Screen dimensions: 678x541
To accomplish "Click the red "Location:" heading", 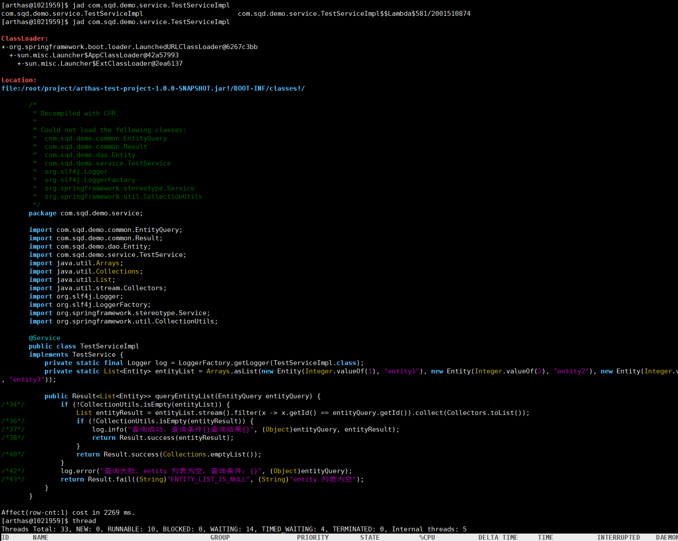I will tap(19, 80).
